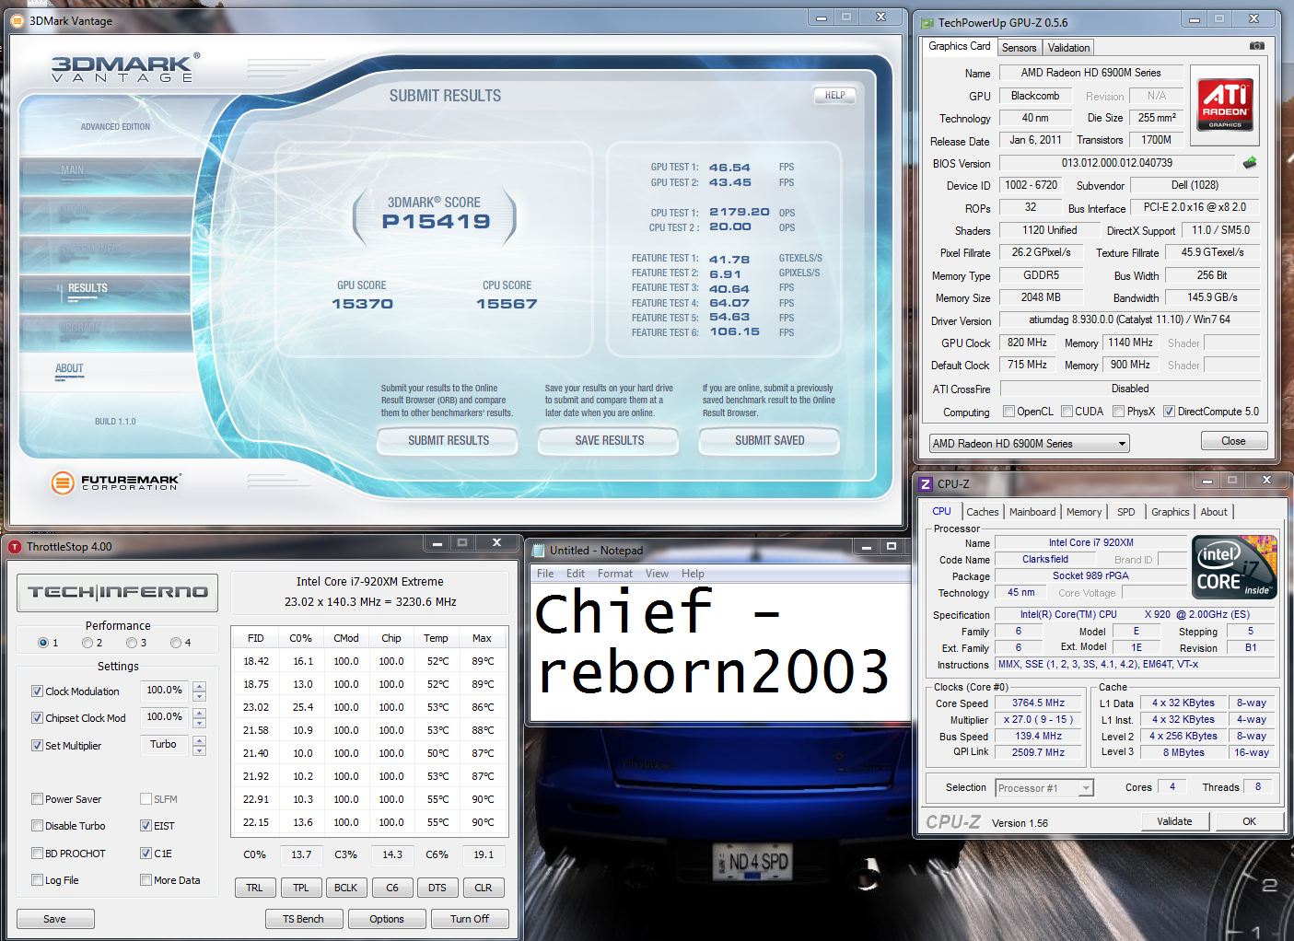
Task: Open the Notepad Format menu
Action: [615, 573]
